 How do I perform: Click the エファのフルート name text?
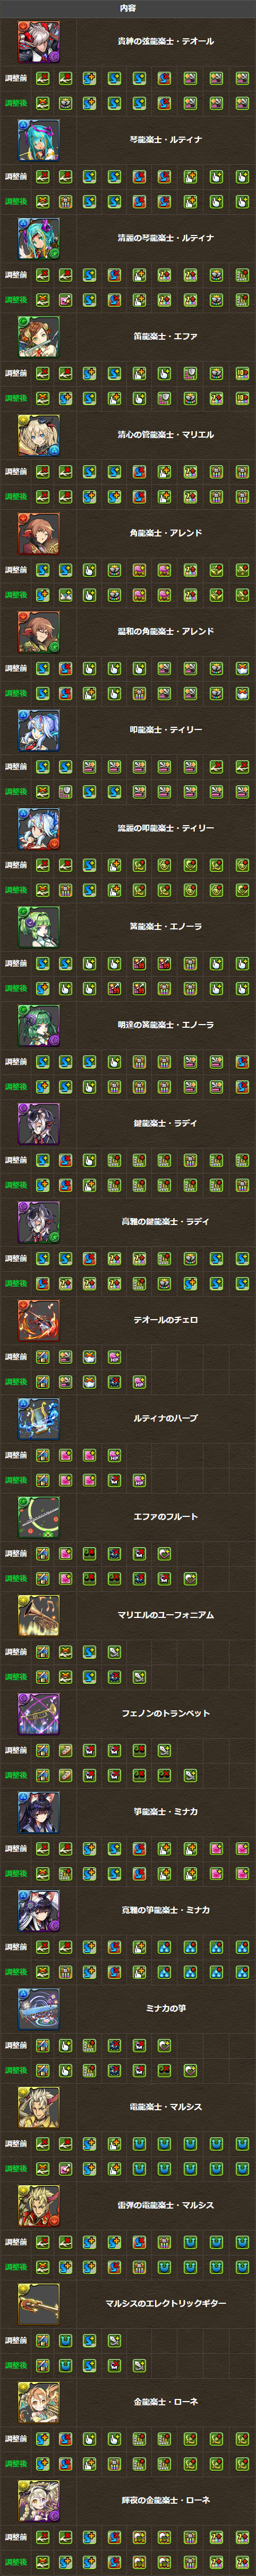click(x=166, y=1517)
